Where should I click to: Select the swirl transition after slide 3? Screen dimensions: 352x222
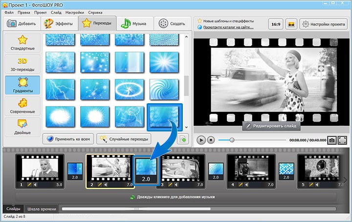[216, 171]
